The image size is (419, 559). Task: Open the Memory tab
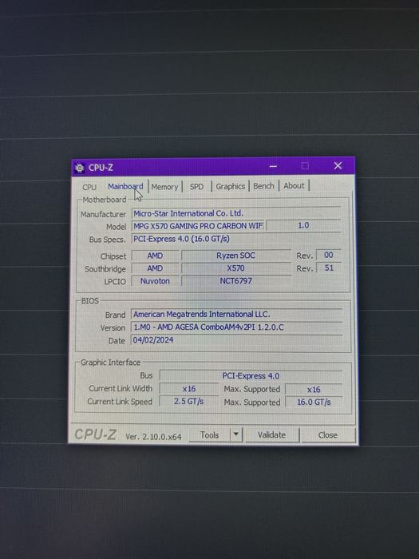pyautogui.click(x=164, y=187)
